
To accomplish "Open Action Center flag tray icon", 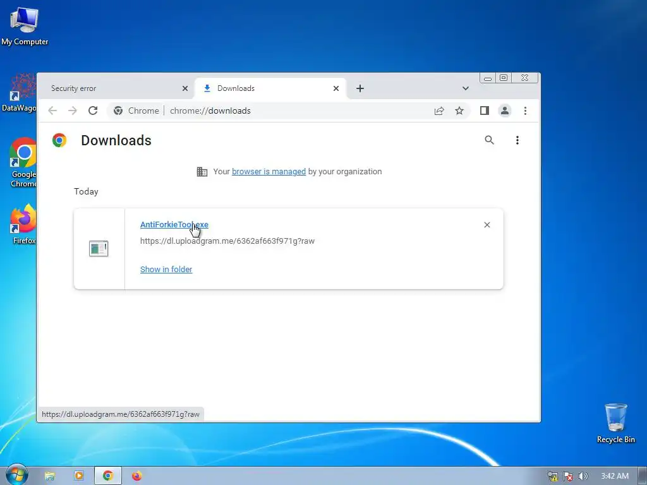I will click(568, 476).
